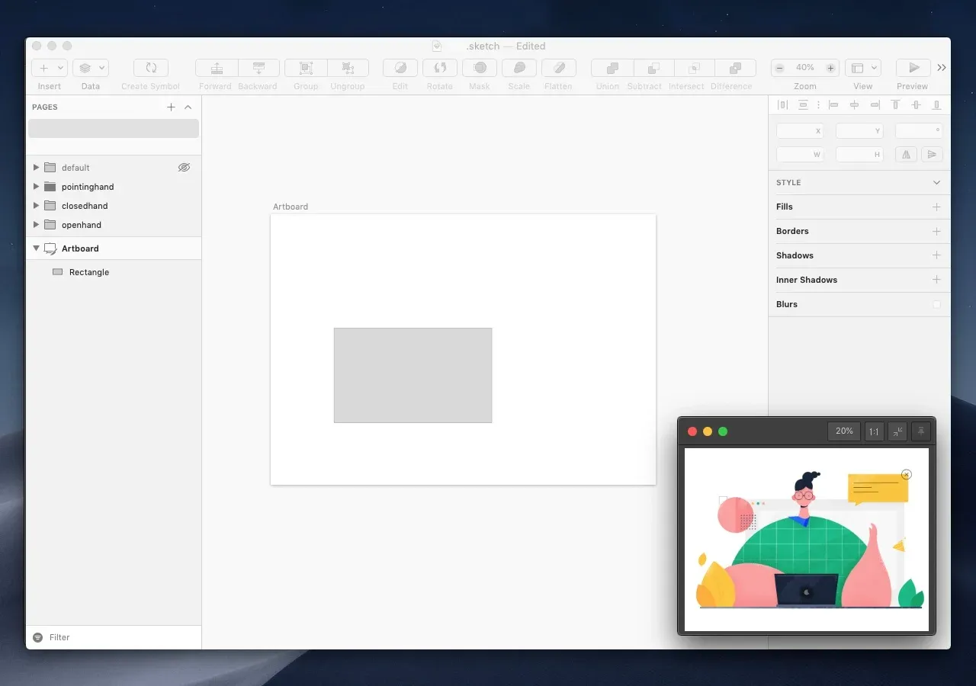Click the Create Symbol toolbar icon

click(151, 68)
